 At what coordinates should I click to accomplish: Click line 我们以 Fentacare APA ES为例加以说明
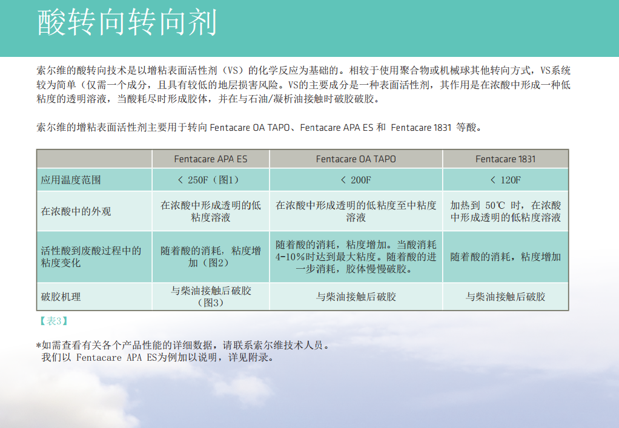pos(157,358)
